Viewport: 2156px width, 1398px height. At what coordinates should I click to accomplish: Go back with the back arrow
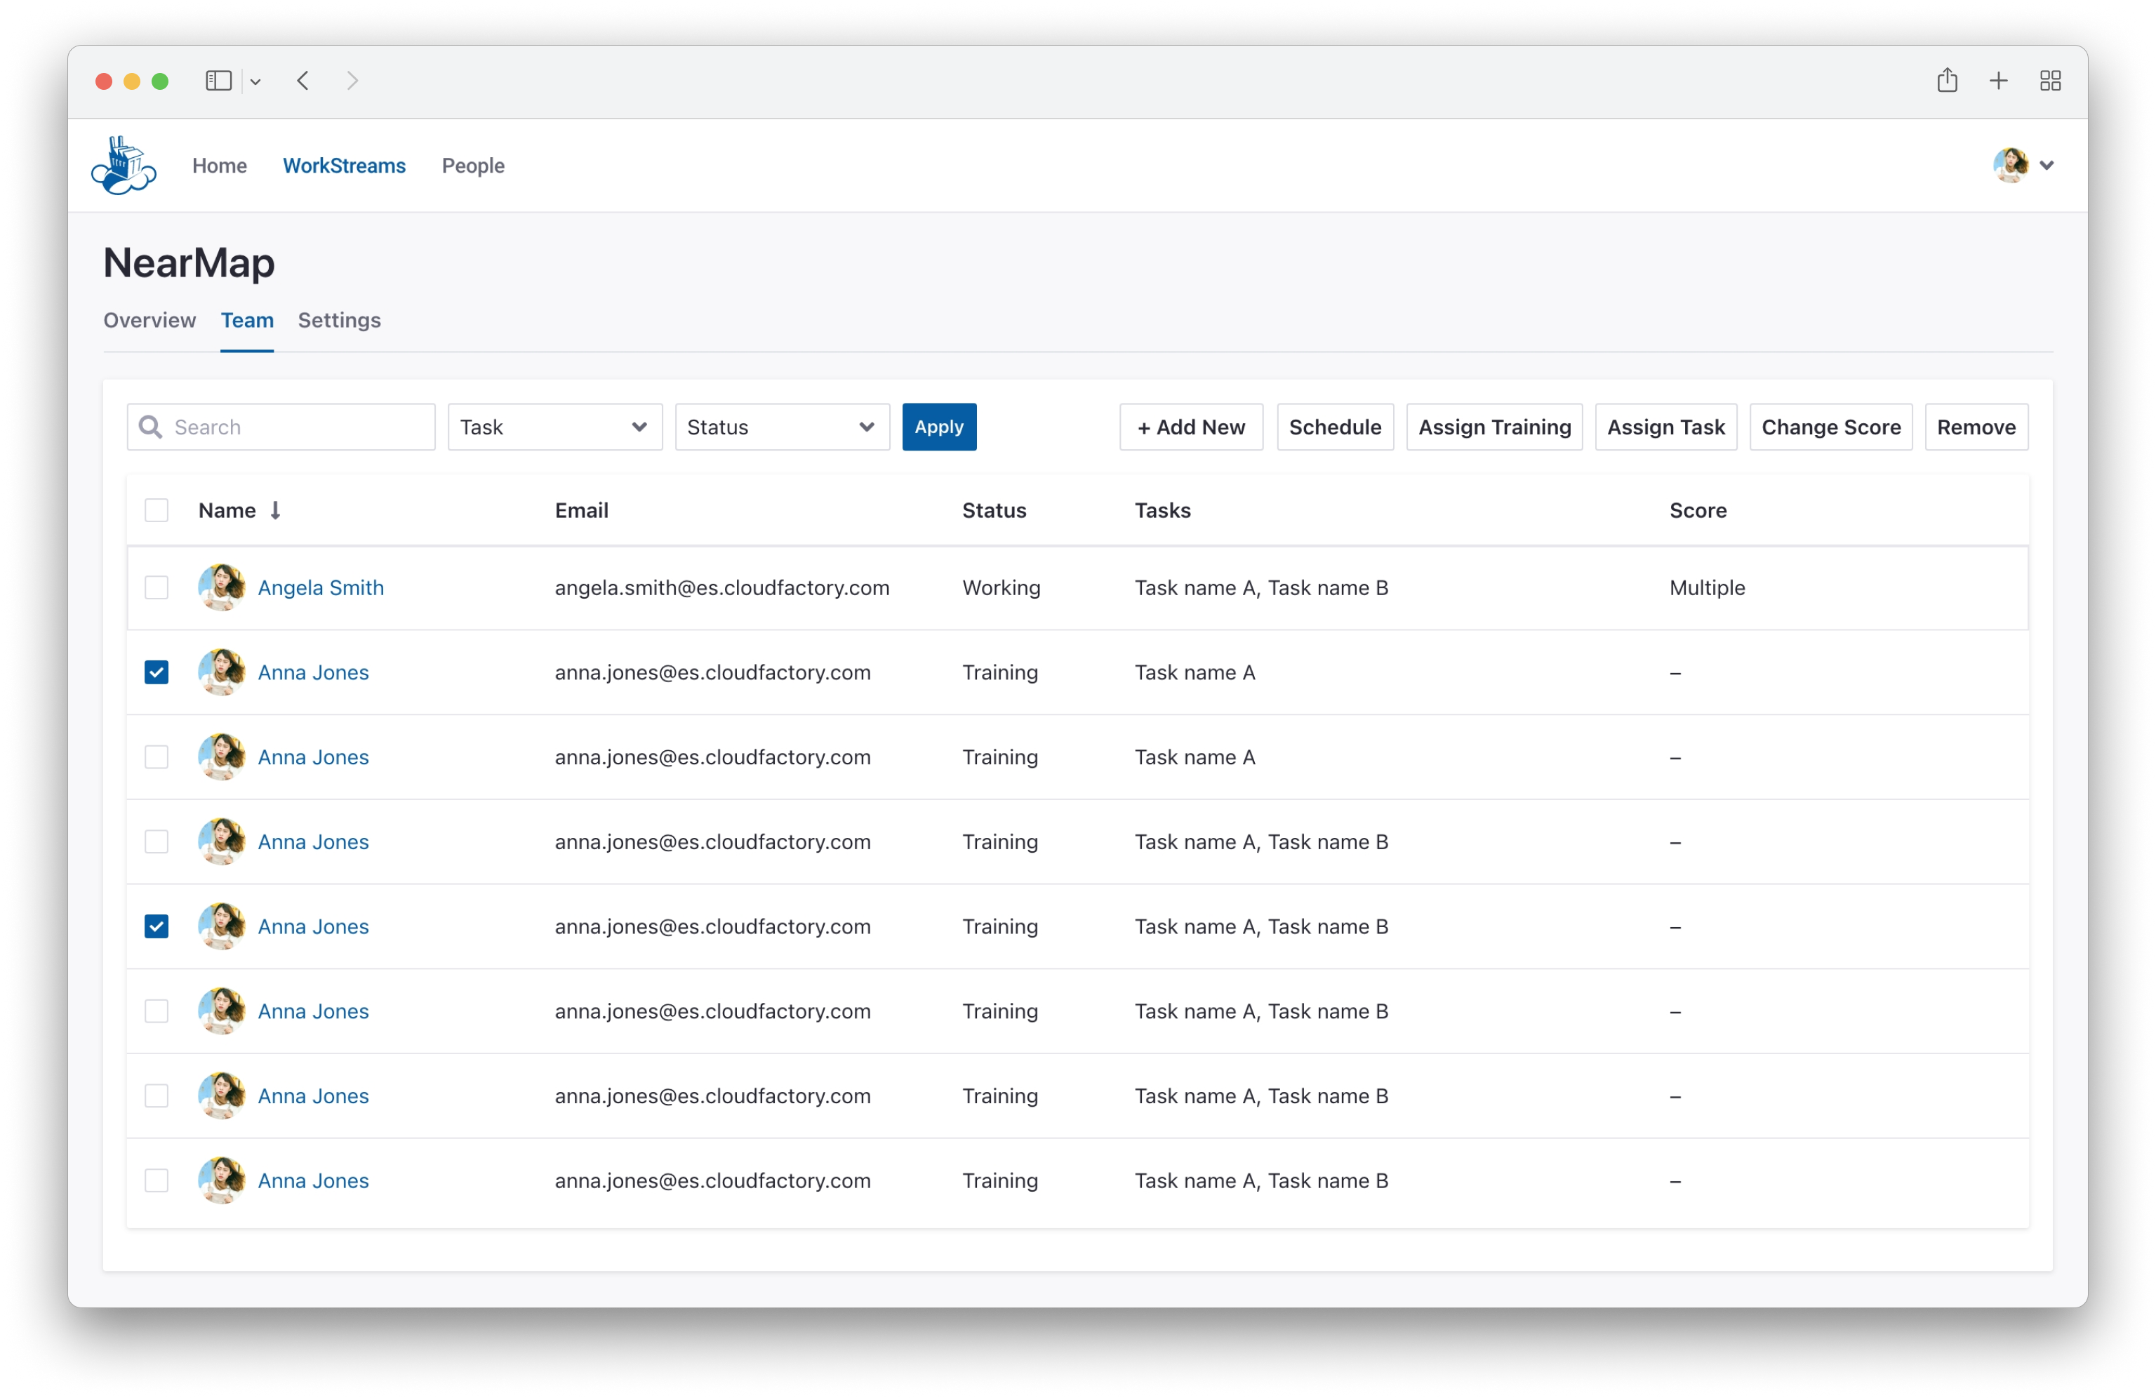302,81
